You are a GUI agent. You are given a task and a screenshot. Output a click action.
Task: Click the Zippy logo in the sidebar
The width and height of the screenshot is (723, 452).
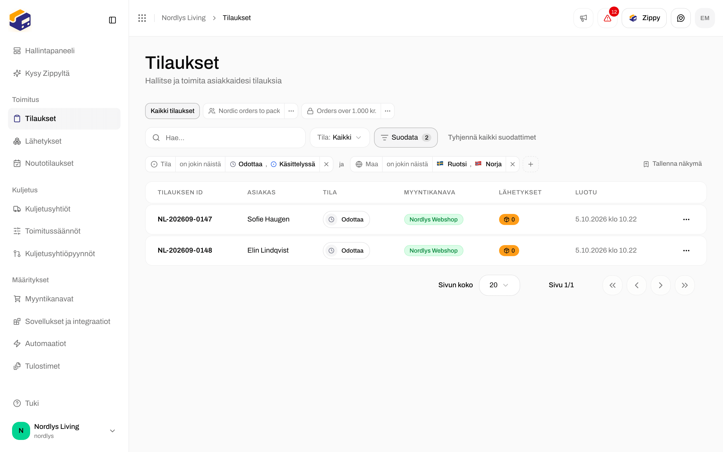click(x=20, y=20)
